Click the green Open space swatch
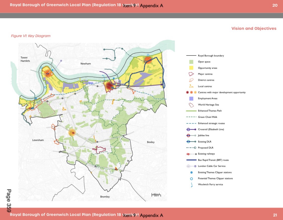Image resolution: width=283 pixels, height=220 pixels. 191,62
